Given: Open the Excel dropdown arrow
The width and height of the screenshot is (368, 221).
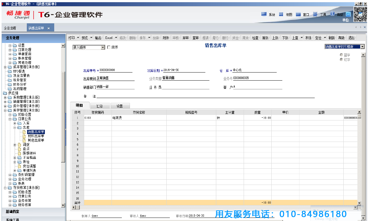Looking at the screenshot, I should tap(116, 38).
